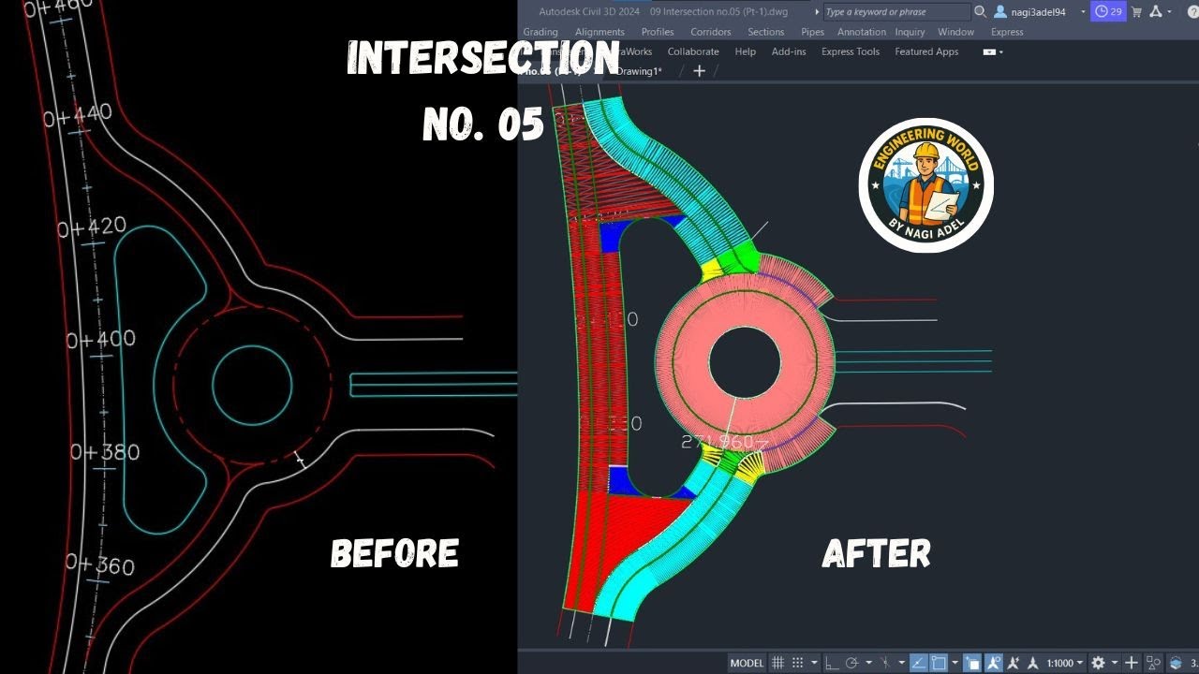Open Collaborate ribbon tab
The width and height of the screenshot is (1199, 674).
click(x=693, y=51)
